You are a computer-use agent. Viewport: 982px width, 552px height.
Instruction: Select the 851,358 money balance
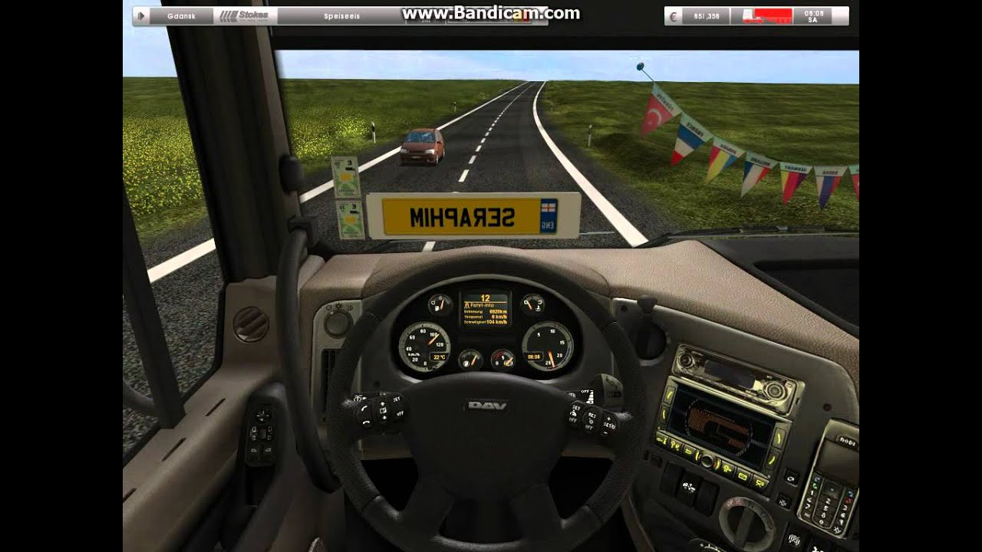point(706,16)
